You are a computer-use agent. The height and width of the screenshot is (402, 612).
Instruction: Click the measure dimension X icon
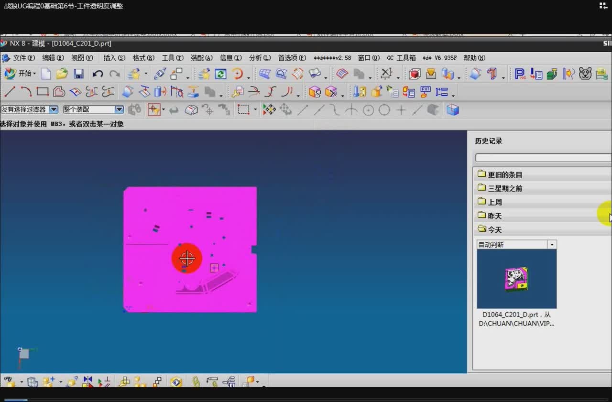[x=386, y=74]
